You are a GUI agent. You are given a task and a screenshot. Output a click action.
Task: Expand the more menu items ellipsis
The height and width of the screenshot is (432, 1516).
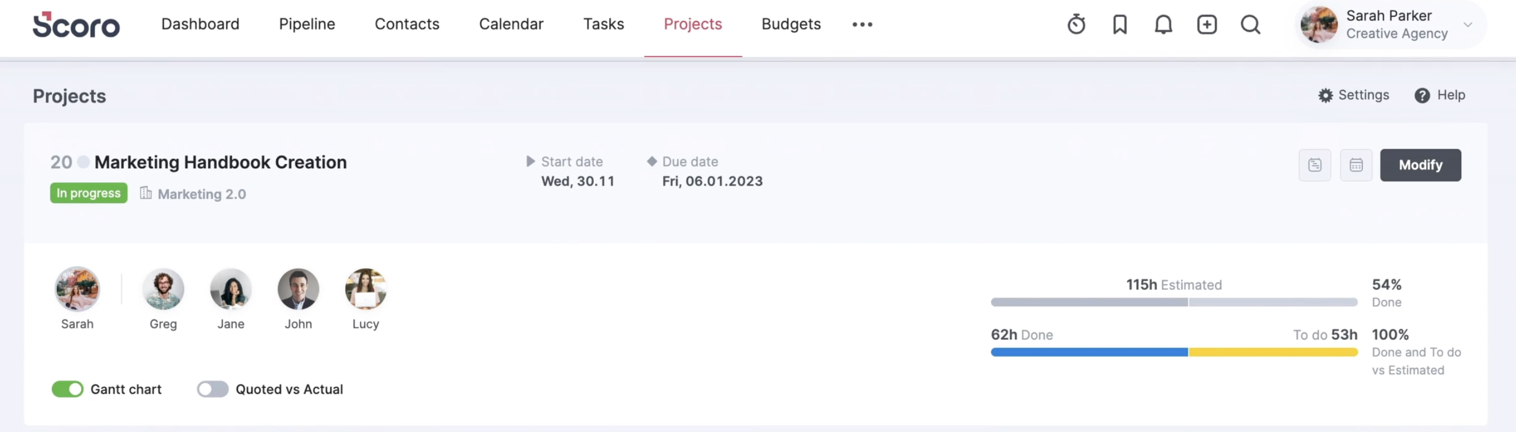tap(862, 24)
